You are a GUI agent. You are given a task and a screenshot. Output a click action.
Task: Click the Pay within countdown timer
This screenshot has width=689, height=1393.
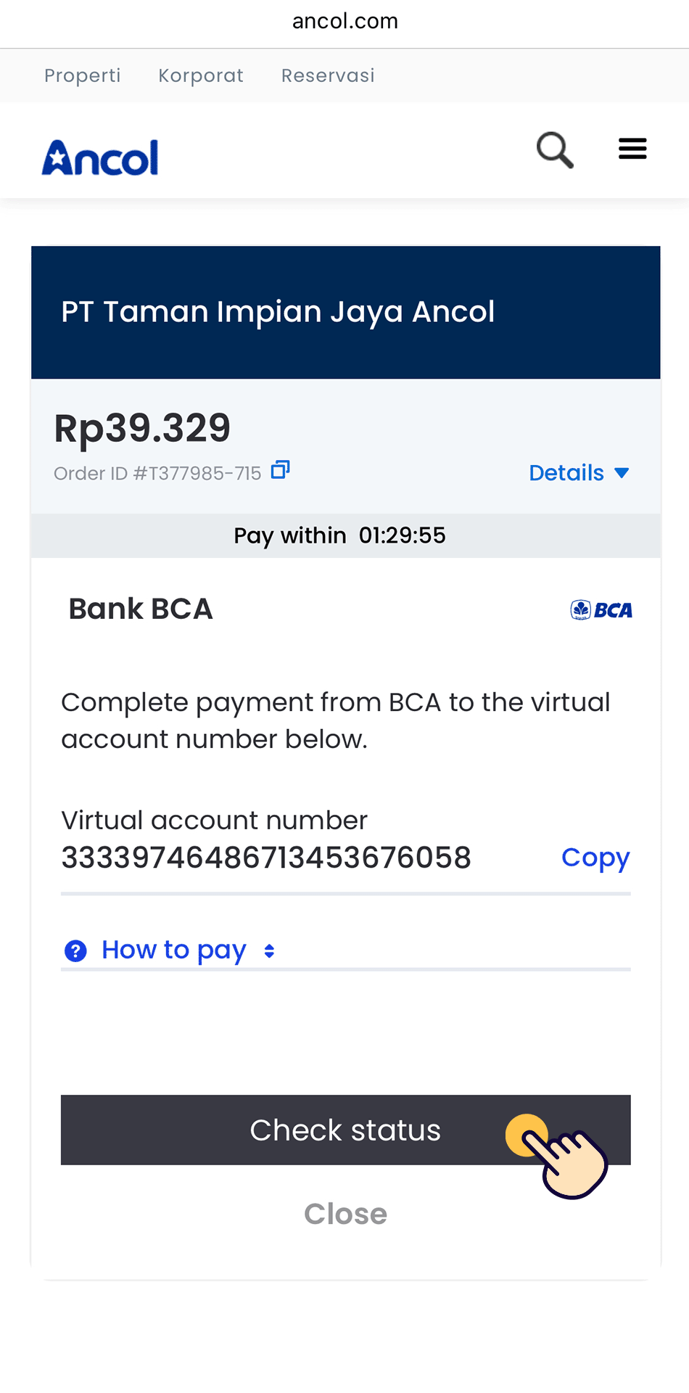pyautogui.click(x=402, y=535)
